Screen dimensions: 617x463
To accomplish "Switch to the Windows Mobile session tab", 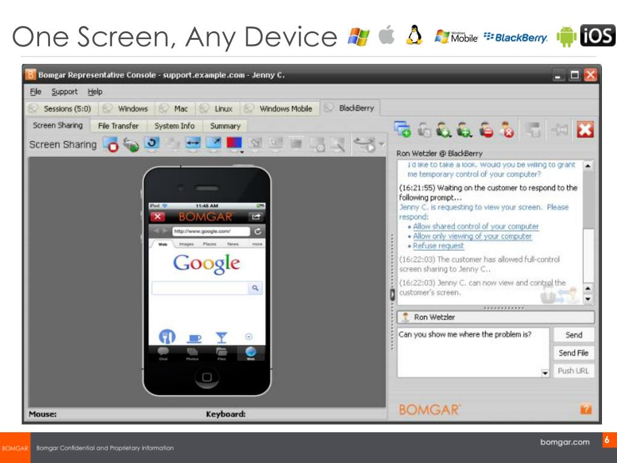I will 280,109.
